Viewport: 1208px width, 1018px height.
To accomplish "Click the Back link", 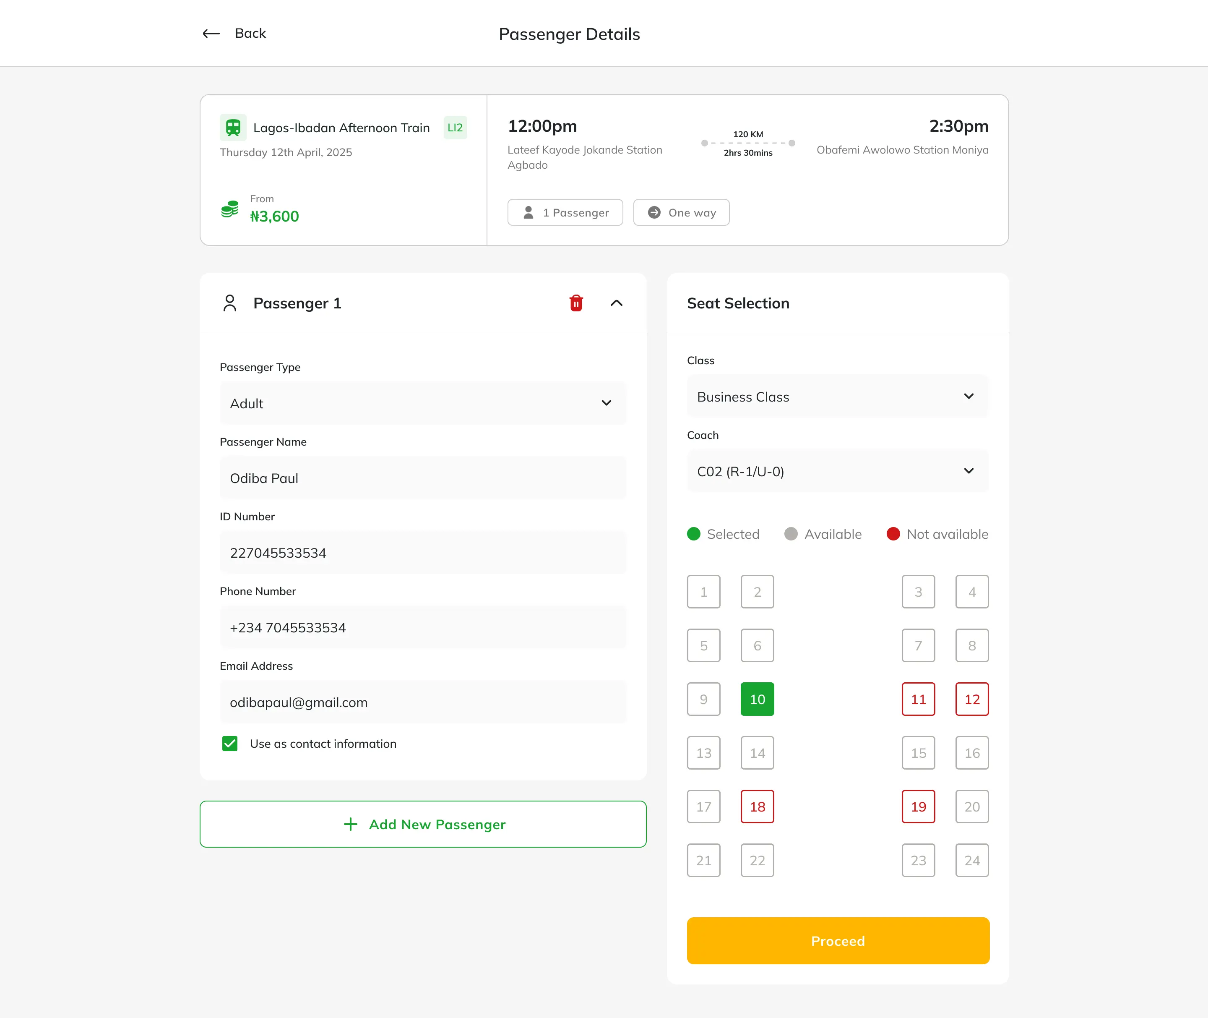I will (x=250, y=33).
